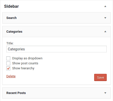
Task: Click the Show post counts label text
Action: pyautogui.click(x=25, y=63)
